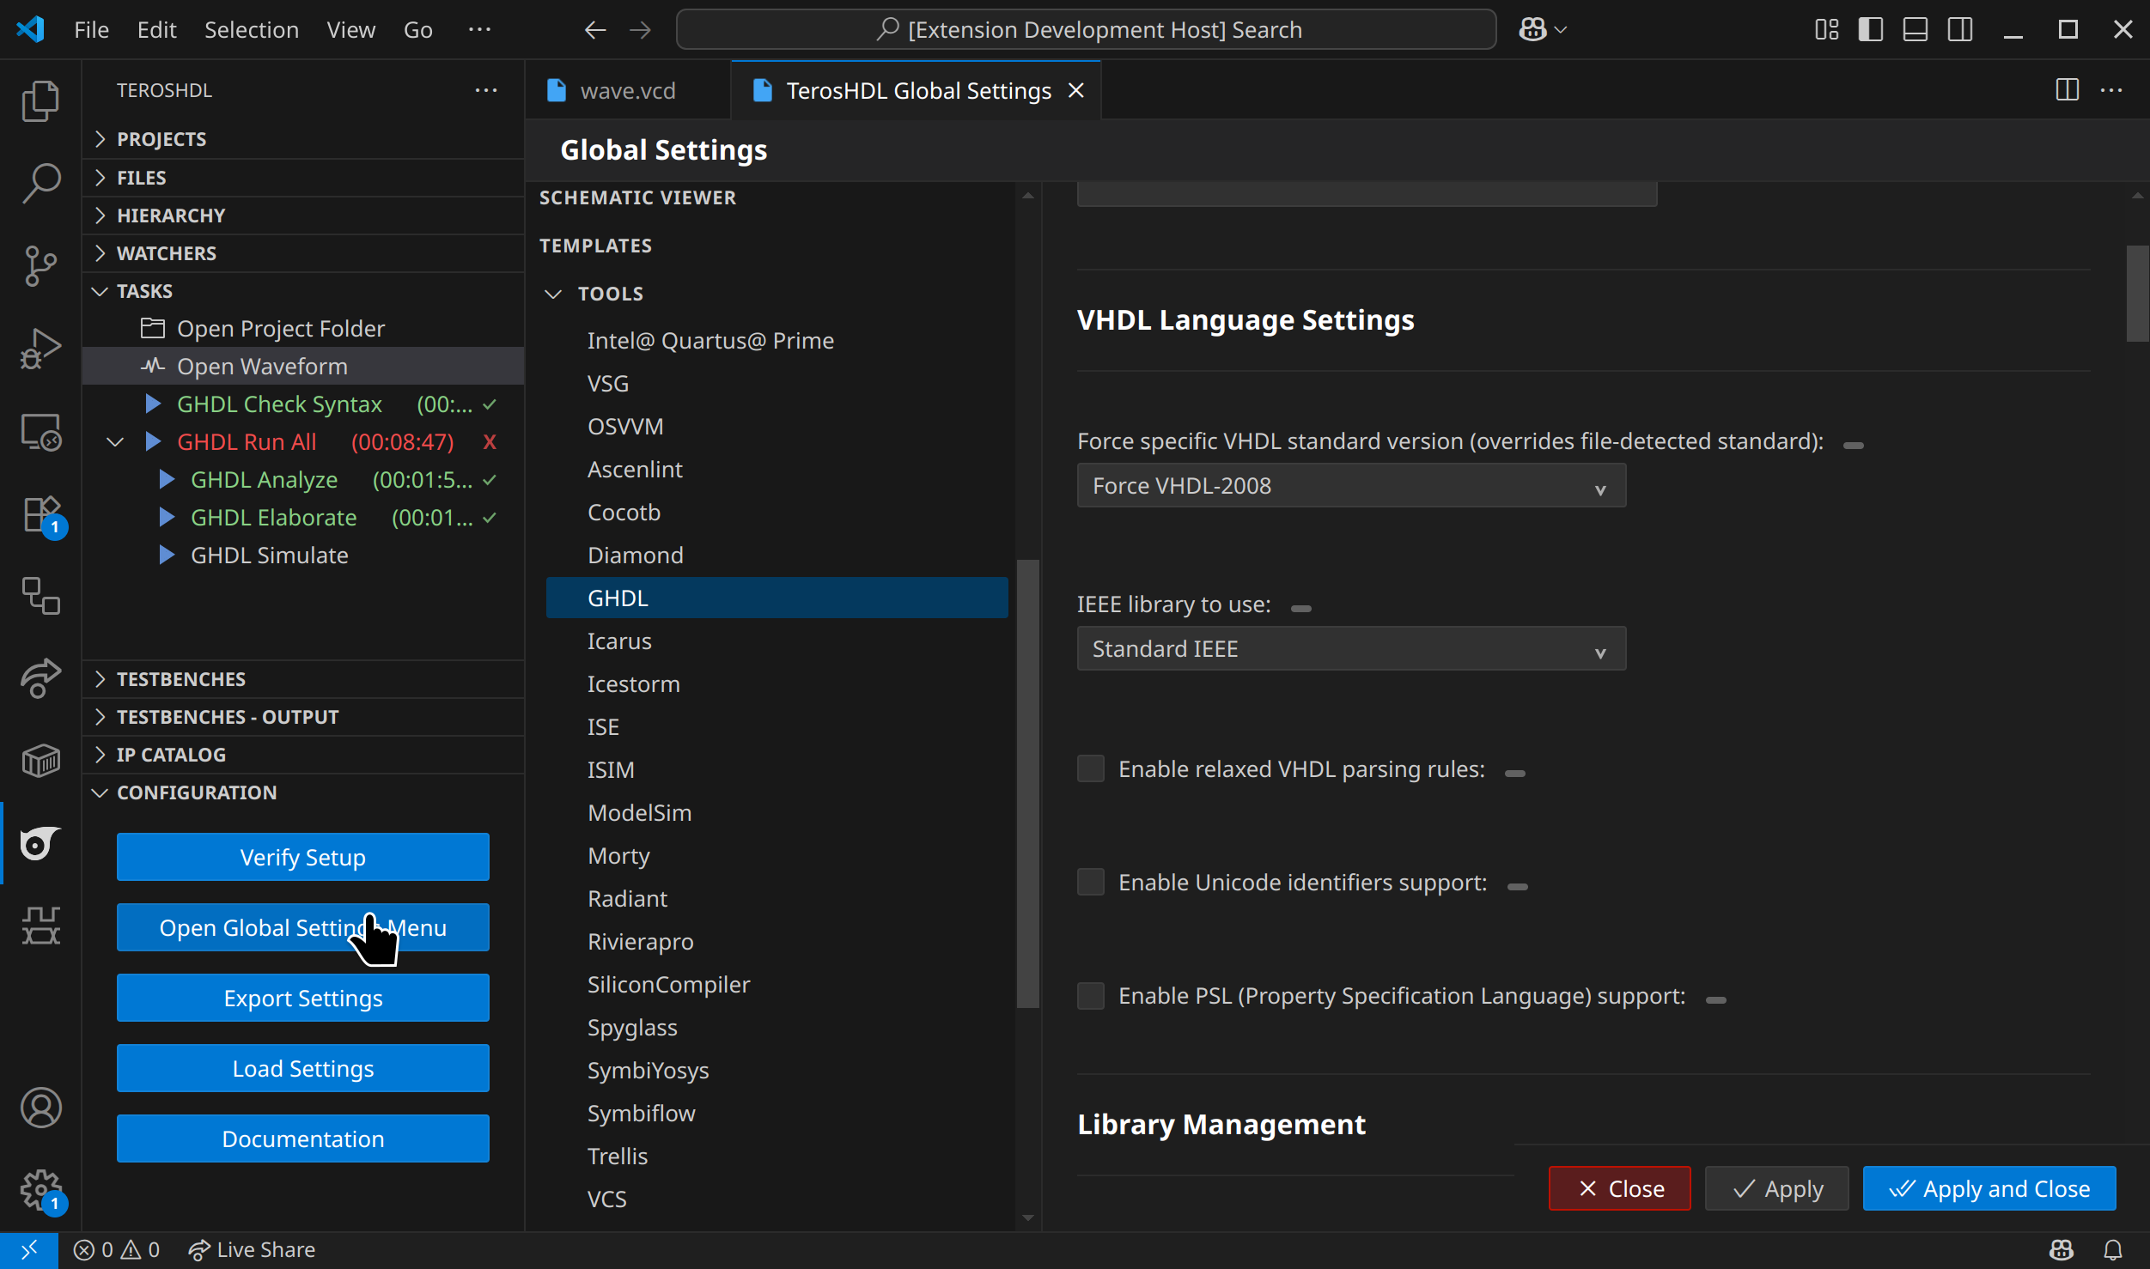
Task: Select TerosHDL Global Settings tab
Action: 917,90
